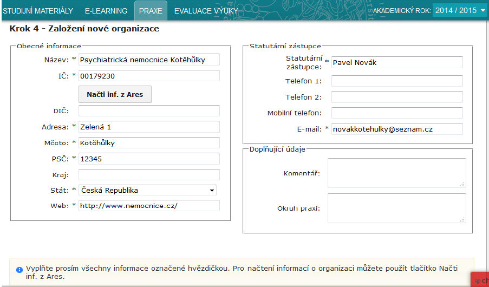The image size is (489, 287).
Task: Click the Město input field
Action: click(149, 143)
